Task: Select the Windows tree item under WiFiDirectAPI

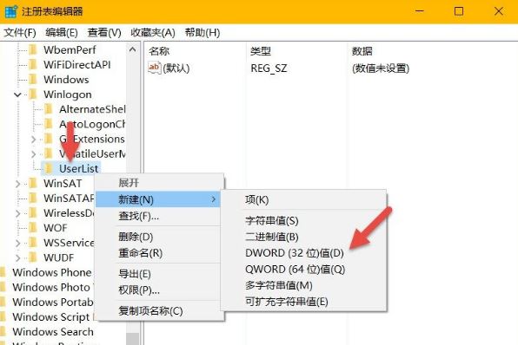Action: 66,80
